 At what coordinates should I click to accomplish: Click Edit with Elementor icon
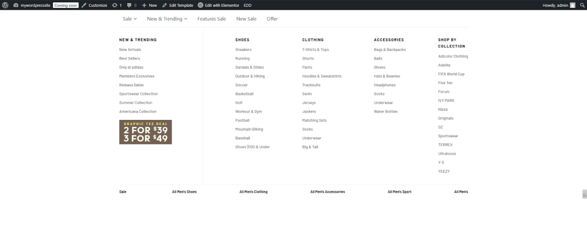click(201, 5)
